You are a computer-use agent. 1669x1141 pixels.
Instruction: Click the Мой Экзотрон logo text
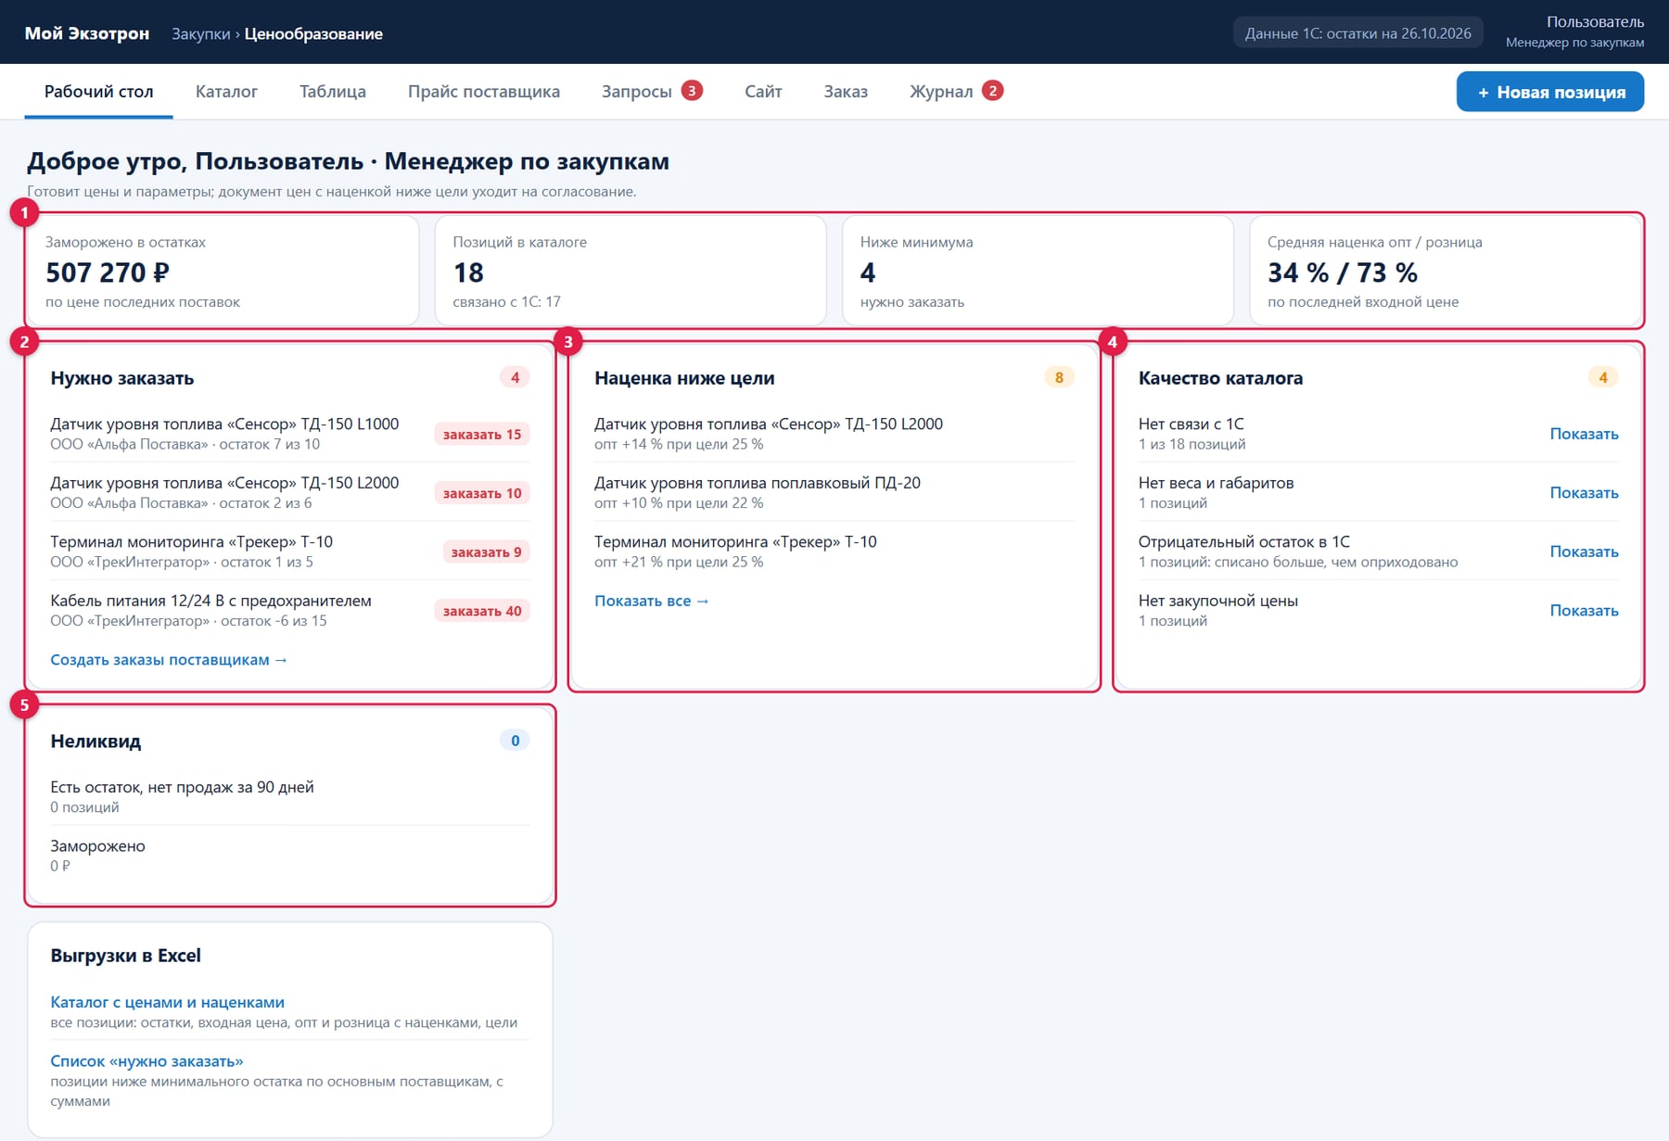click(x=87, y=33)
